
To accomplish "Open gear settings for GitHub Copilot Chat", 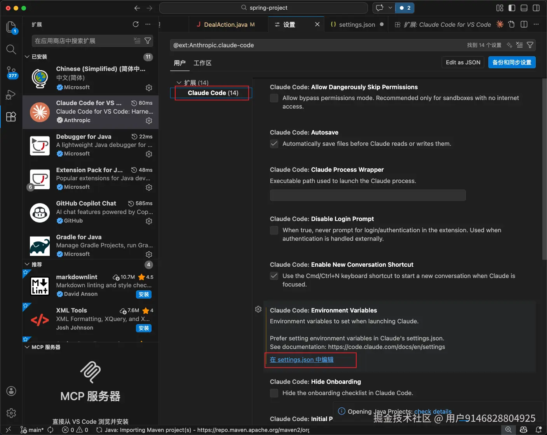I will click(149, 221).
